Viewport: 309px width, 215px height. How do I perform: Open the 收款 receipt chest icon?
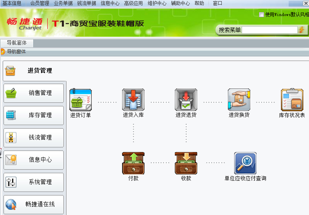coord(186,163)
